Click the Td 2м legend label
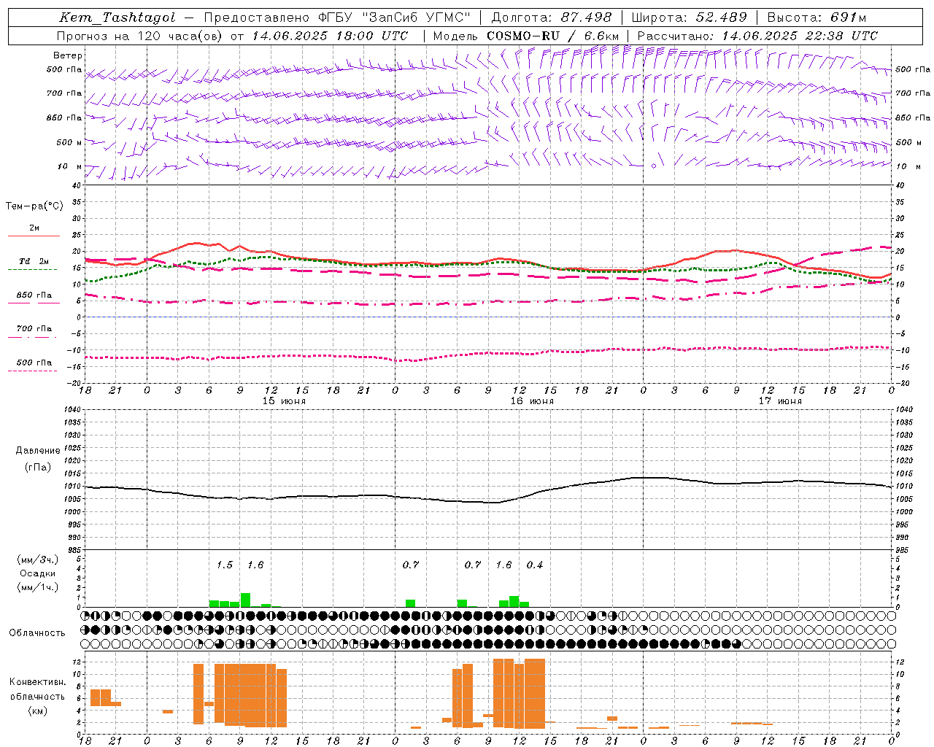The width and height of the screenshot is (934, 747). (34, 261)
